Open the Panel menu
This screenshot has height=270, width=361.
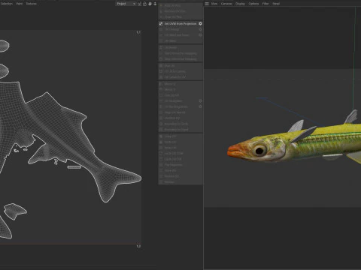(276, 4)
